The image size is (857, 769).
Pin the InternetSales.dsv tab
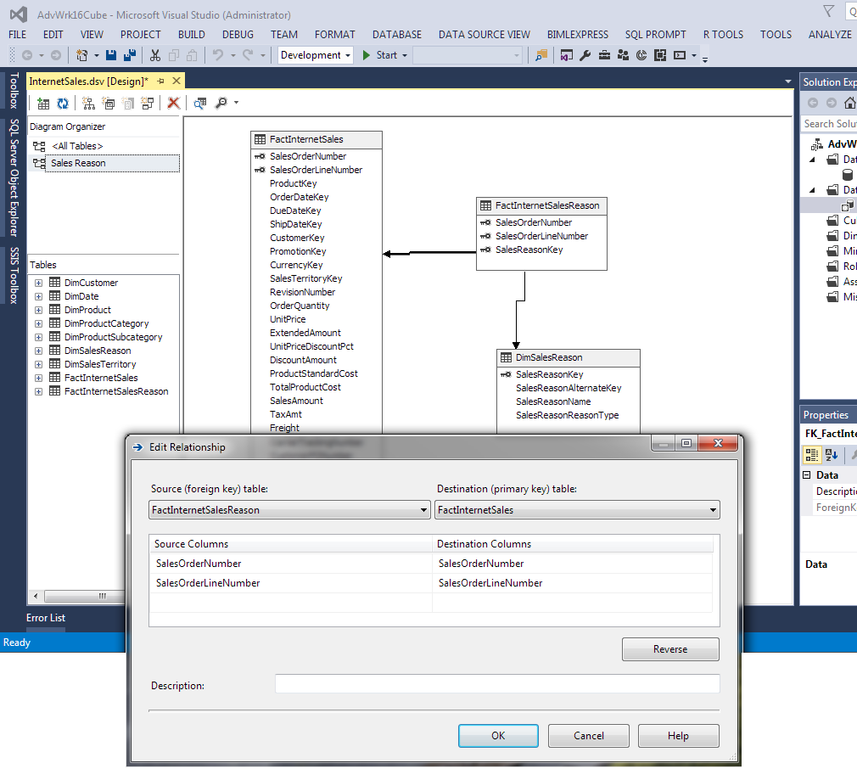pyautogui.click(x=160, y=81)
